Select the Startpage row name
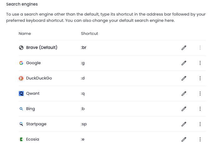The image size is (212, 149). 36,124
